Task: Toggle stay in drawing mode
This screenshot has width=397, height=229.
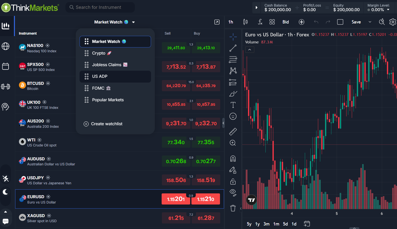Action: [233, 170]
